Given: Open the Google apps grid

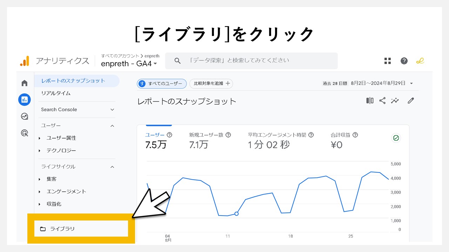Looking at the screenshot, I should tap(387, 61).
